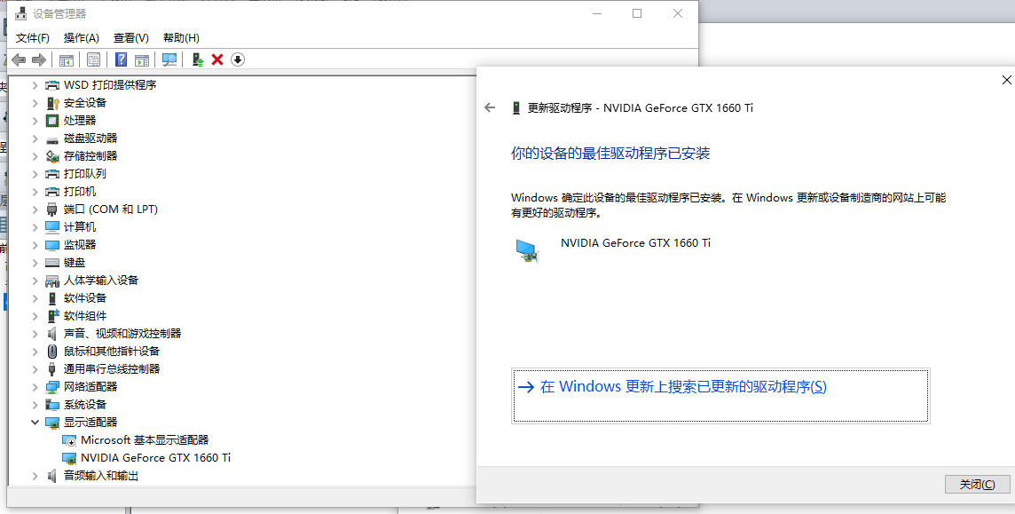Open Properties toolbar icon
1015x514 pixels.
click(93, 59)
